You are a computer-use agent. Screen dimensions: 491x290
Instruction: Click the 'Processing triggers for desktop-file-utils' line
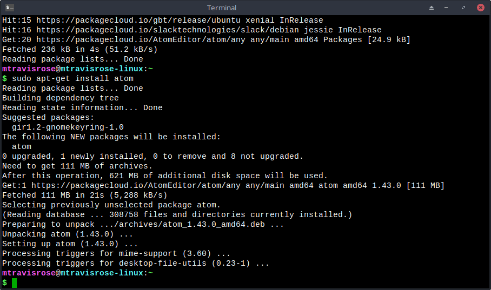click(136, 263)
